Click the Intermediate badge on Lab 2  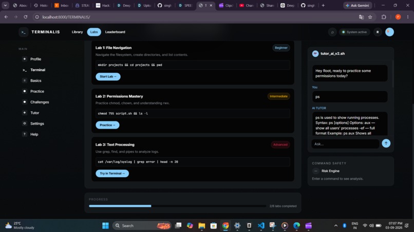(x=278, y=96)
